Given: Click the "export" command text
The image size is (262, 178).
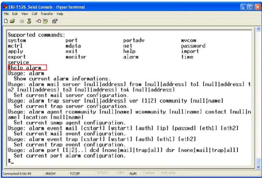Looking at the screenshot, I should [17, 57].
